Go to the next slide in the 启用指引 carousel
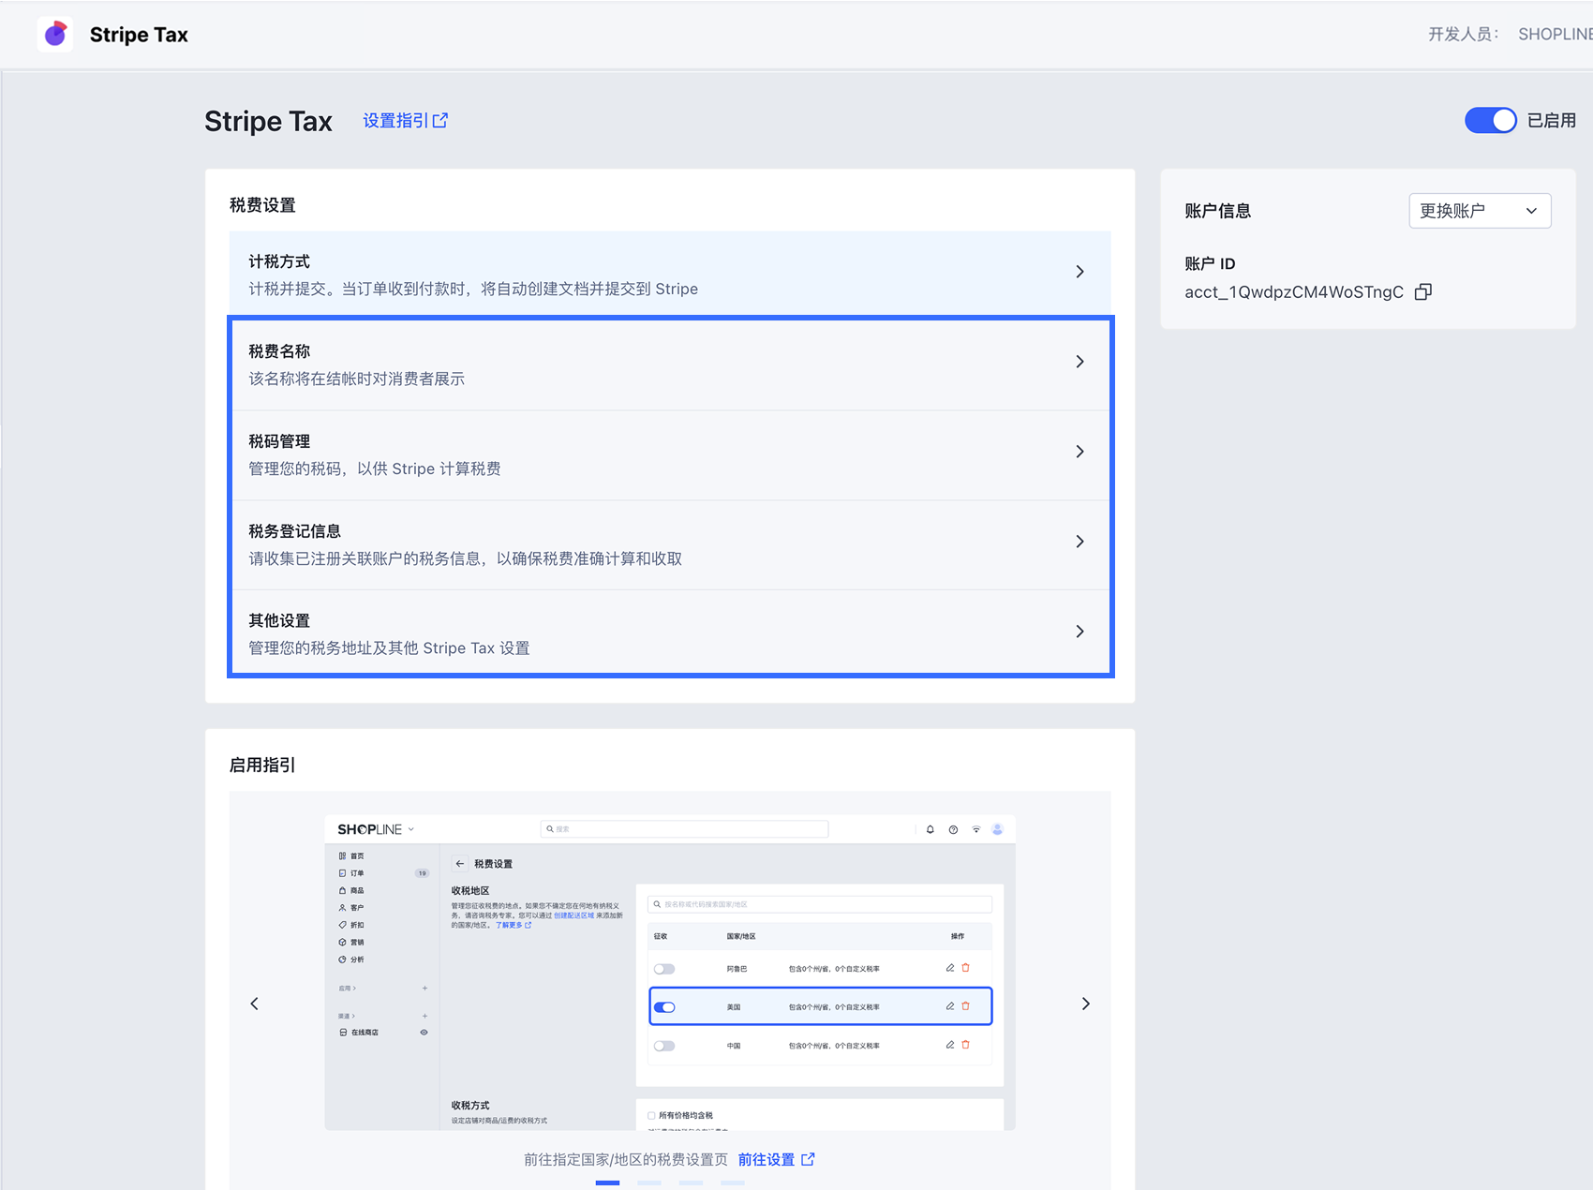This screenshot has width=1593, height=1190. [x=1086, y=1004]
